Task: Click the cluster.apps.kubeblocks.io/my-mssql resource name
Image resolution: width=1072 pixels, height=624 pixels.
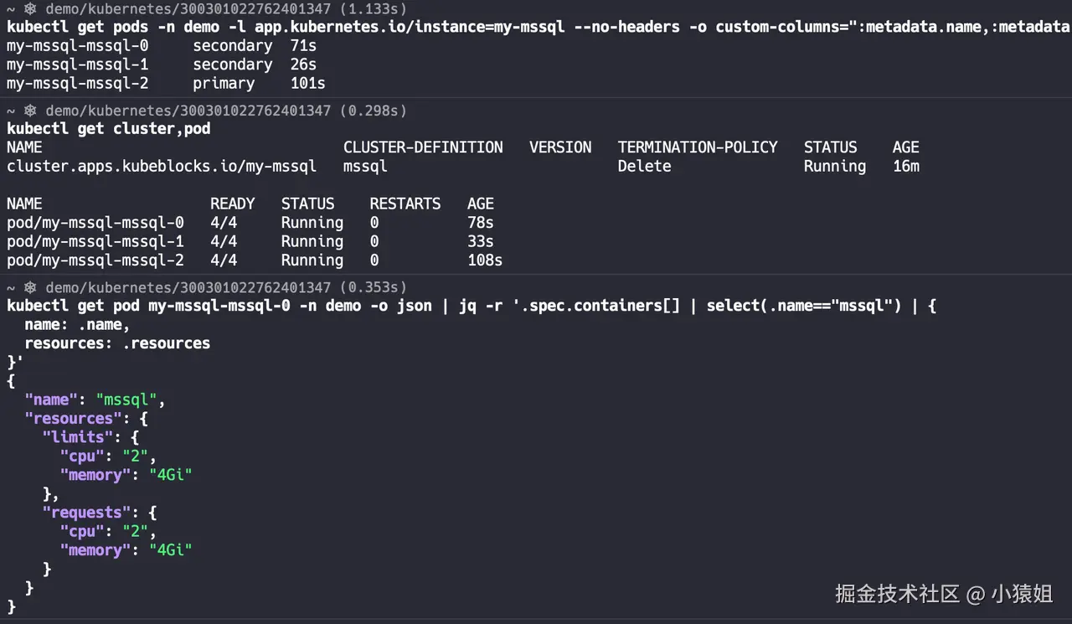Action: (162, 166)
